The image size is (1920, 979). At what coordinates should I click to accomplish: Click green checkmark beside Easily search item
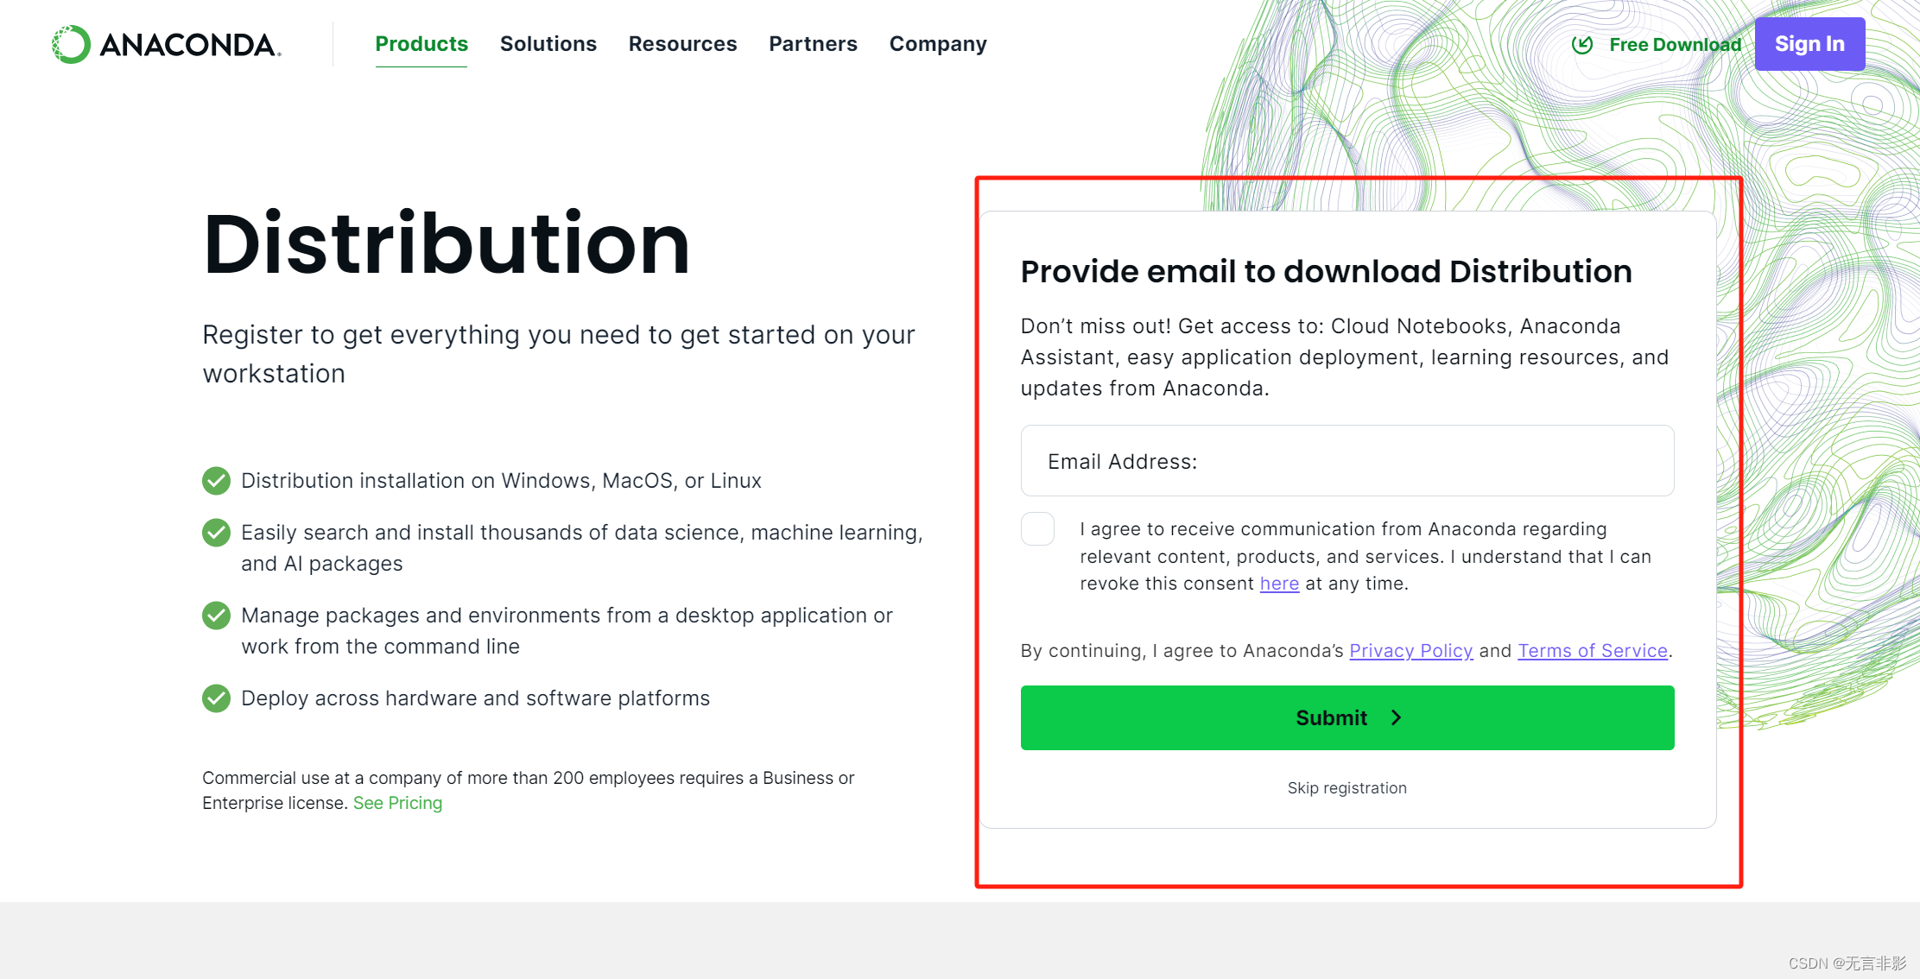216,533
